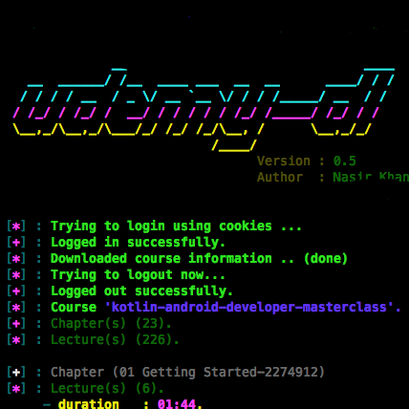Viewport: 409px width, 409px height.
Task: Click the Version 0.5 text
Action: coord(307,161)
